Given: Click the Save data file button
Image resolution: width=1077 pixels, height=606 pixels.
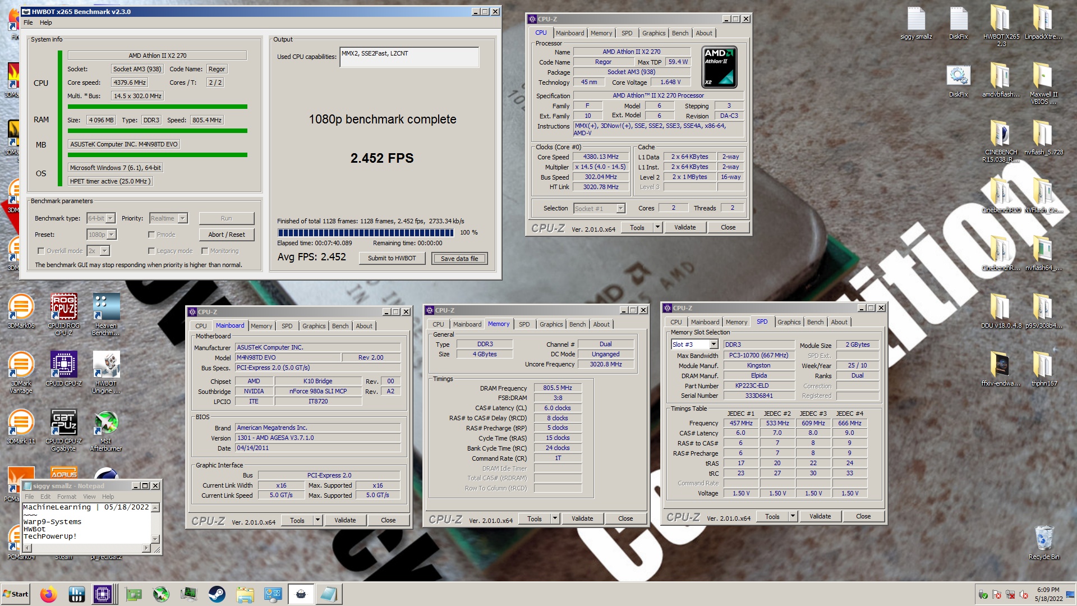Looking at the screenshot, I should coord(459,258).
